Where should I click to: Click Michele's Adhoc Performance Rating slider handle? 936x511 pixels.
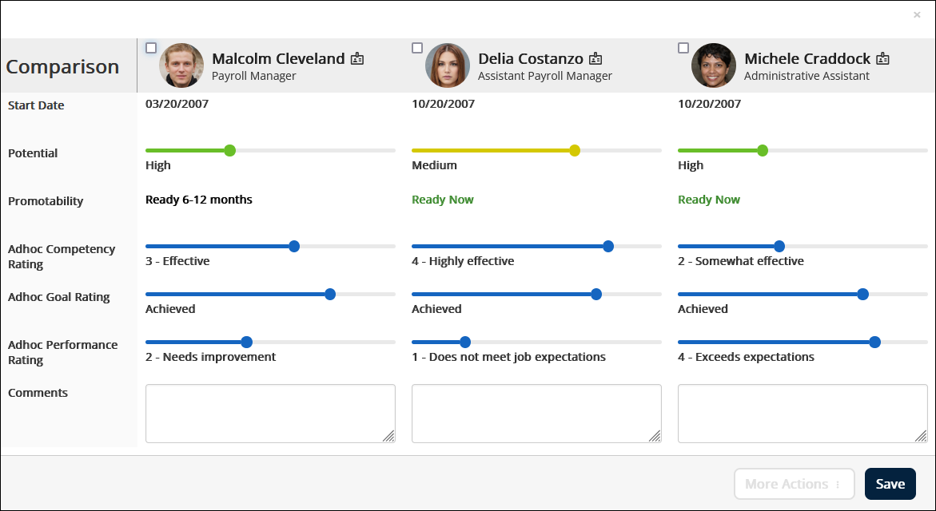(x=874, y=342)
